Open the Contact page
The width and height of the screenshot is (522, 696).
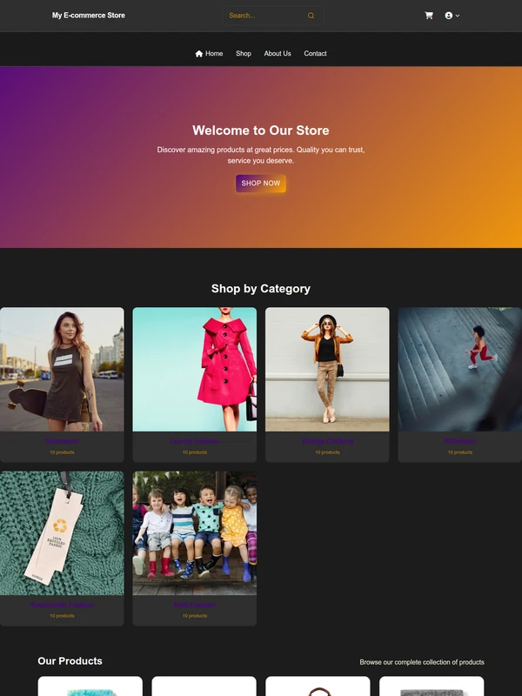[x=315, y=53]
